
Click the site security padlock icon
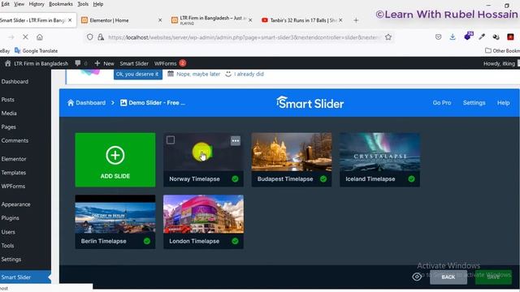click(x=101, y=37)
